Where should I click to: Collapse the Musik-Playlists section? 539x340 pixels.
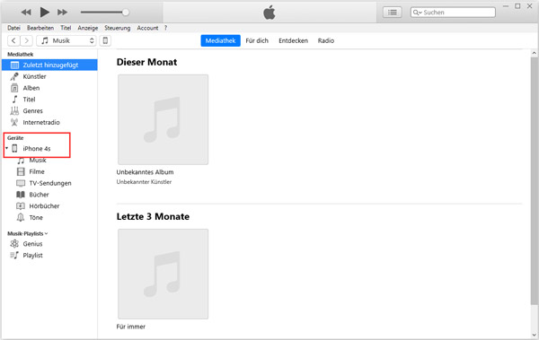tap(47, 233)
